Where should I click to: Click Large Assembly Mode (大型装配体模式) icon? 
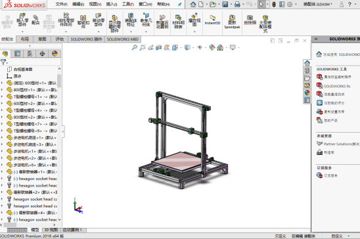[265, 24]
